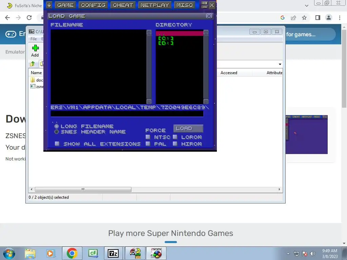The image size is (347, 260).
Task: Select the [C:] drive in directory list
Action: (166, 39)
